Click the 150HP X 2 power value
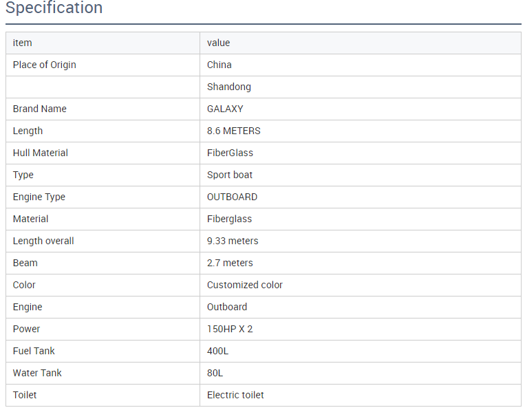 pyautogui.click(x=230, y=329)
